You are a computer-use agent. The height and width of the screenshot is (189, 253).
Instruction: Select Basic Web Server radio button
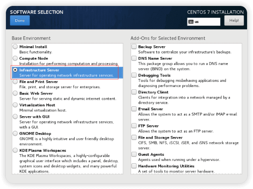coord(15,93)
